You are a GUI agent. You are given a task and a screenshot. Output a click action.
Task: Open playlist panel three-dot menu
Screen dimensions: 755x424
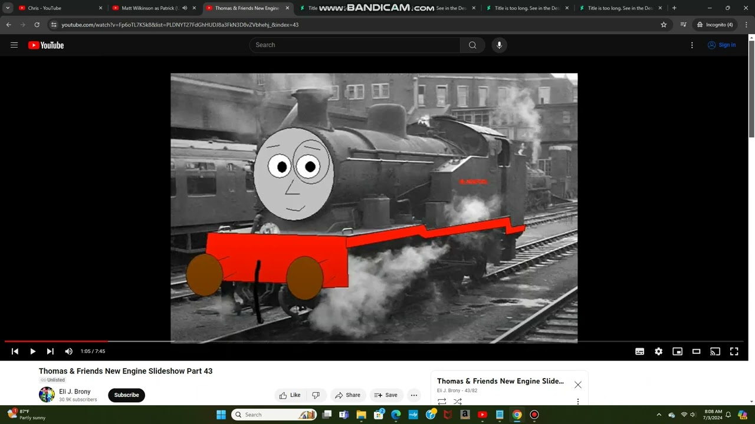point(578,402)
